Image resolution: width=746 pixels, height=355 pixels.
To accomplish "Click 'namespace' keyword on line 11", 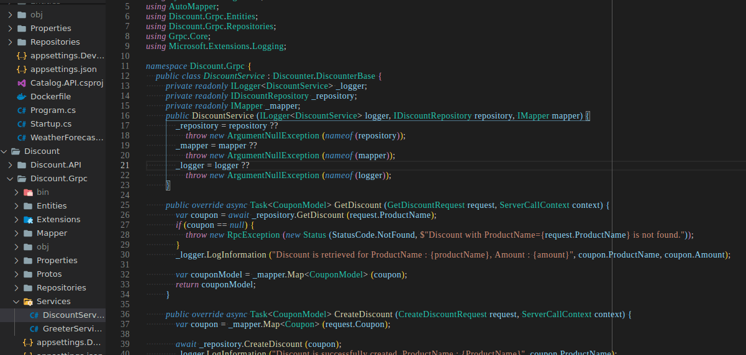I will coord(166,66).
